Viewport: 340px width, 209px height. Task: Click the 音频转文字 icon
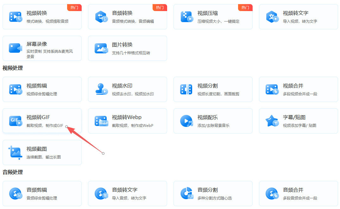coord(101,194)
